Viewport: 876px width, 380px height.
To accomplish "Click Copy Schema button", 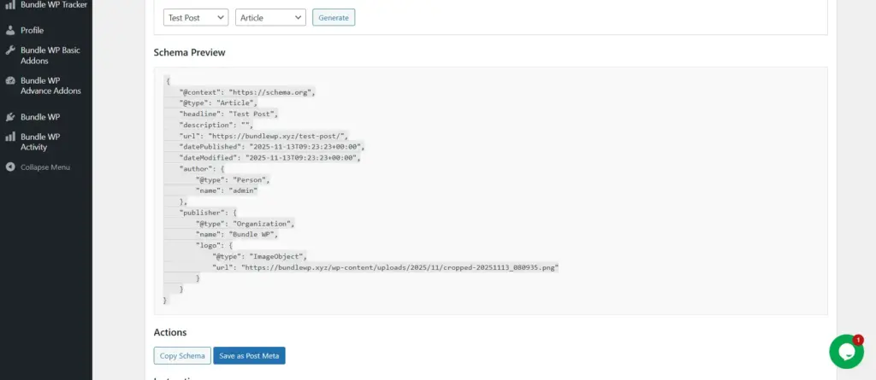I will [182, 355].
